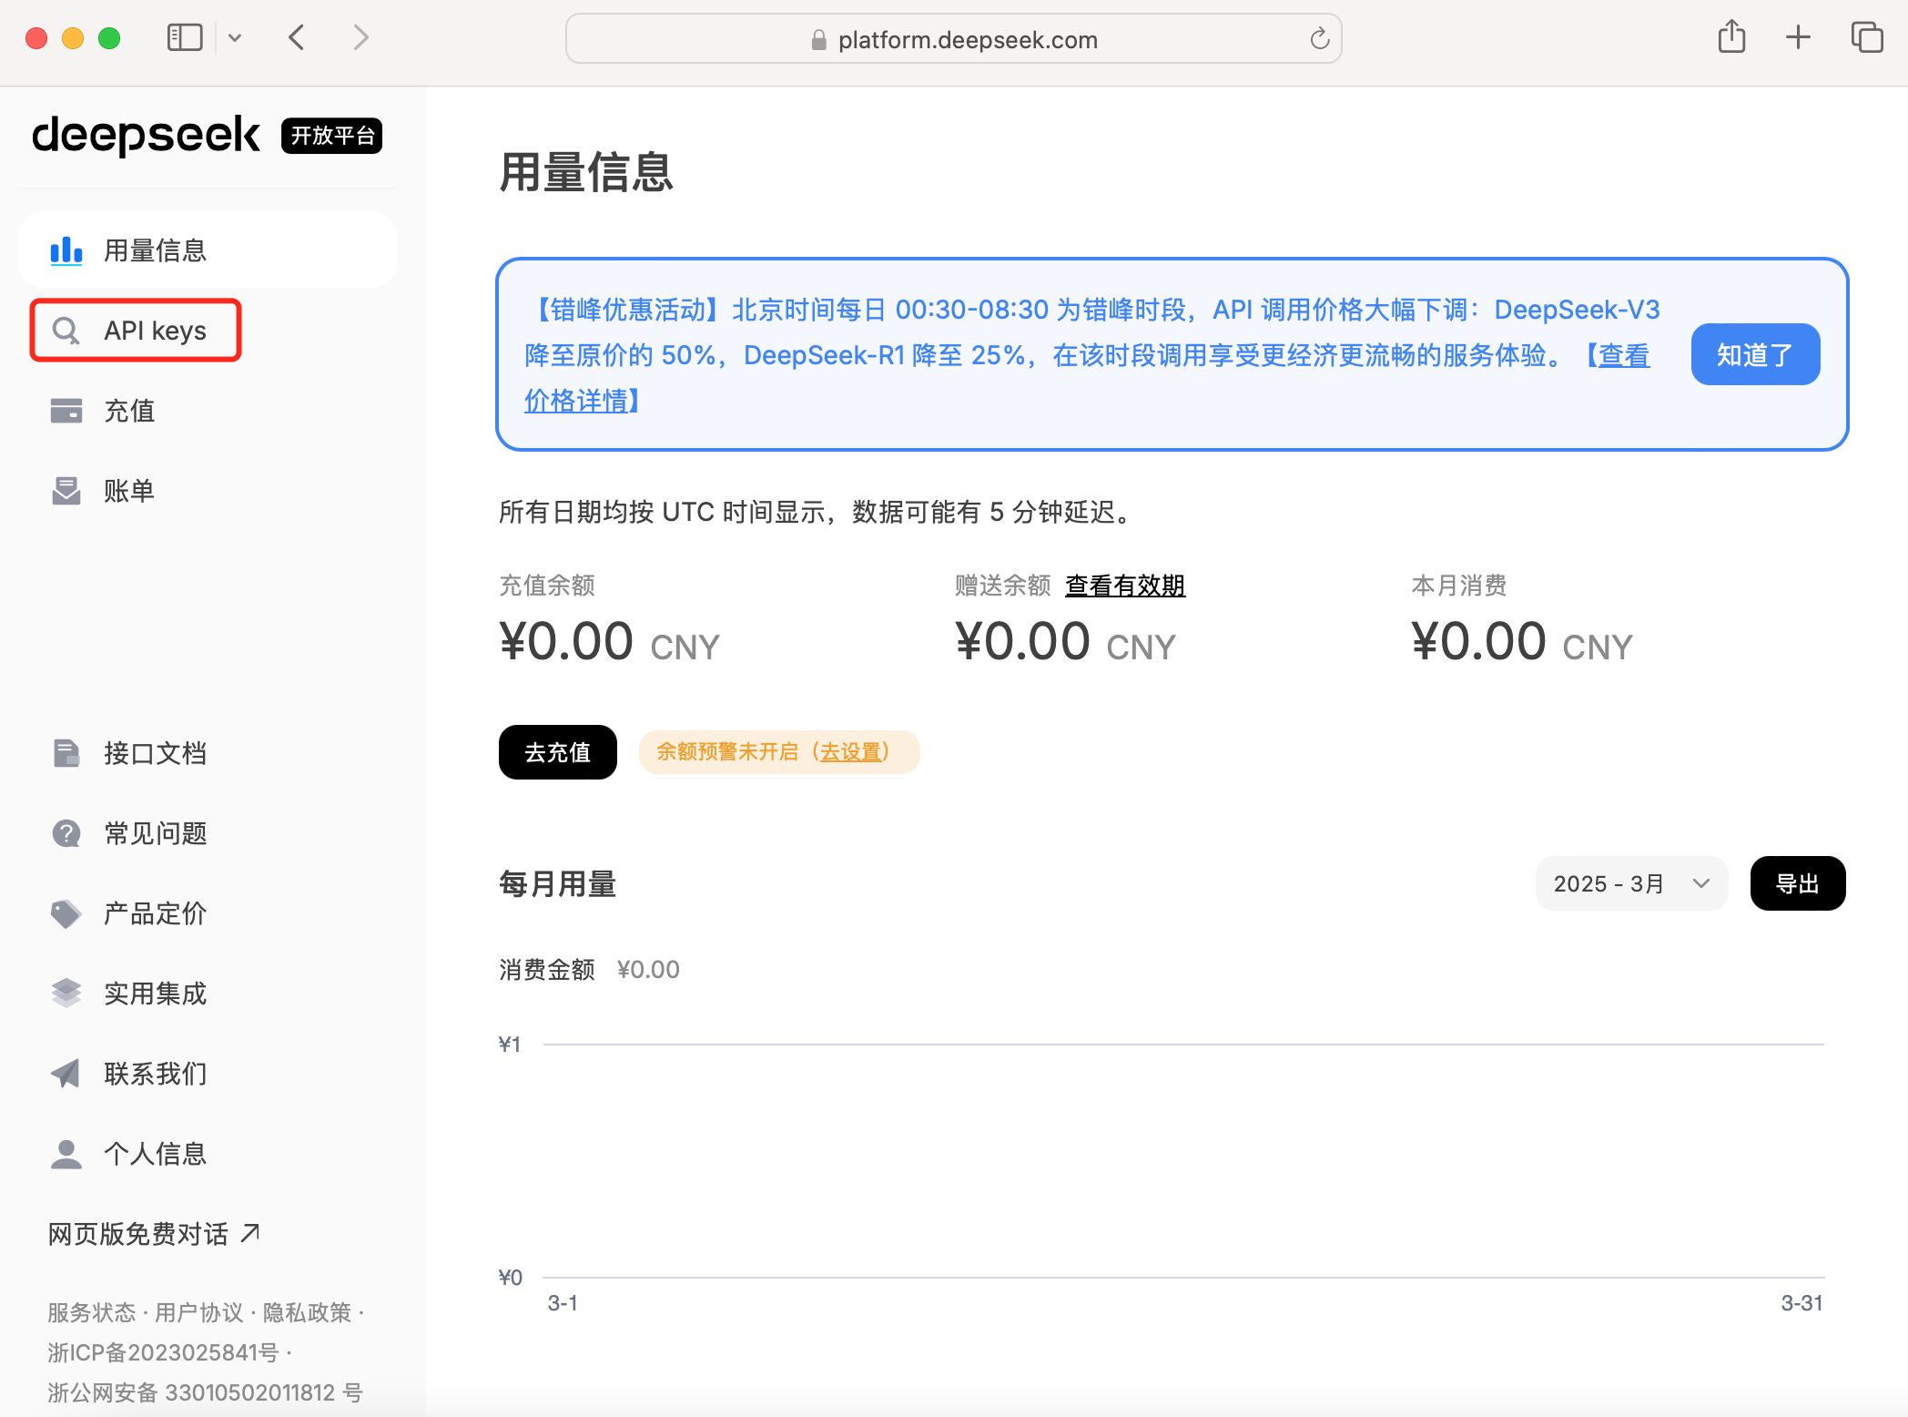Viewport: 1908px width, 1417px height.
Task: Open 实用集成 in the sidebar
Action: [208, 994]
